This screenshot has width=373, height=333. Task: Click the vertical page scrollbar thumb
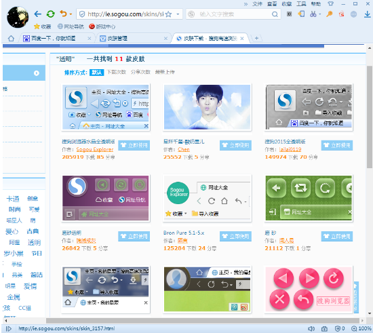370,117
